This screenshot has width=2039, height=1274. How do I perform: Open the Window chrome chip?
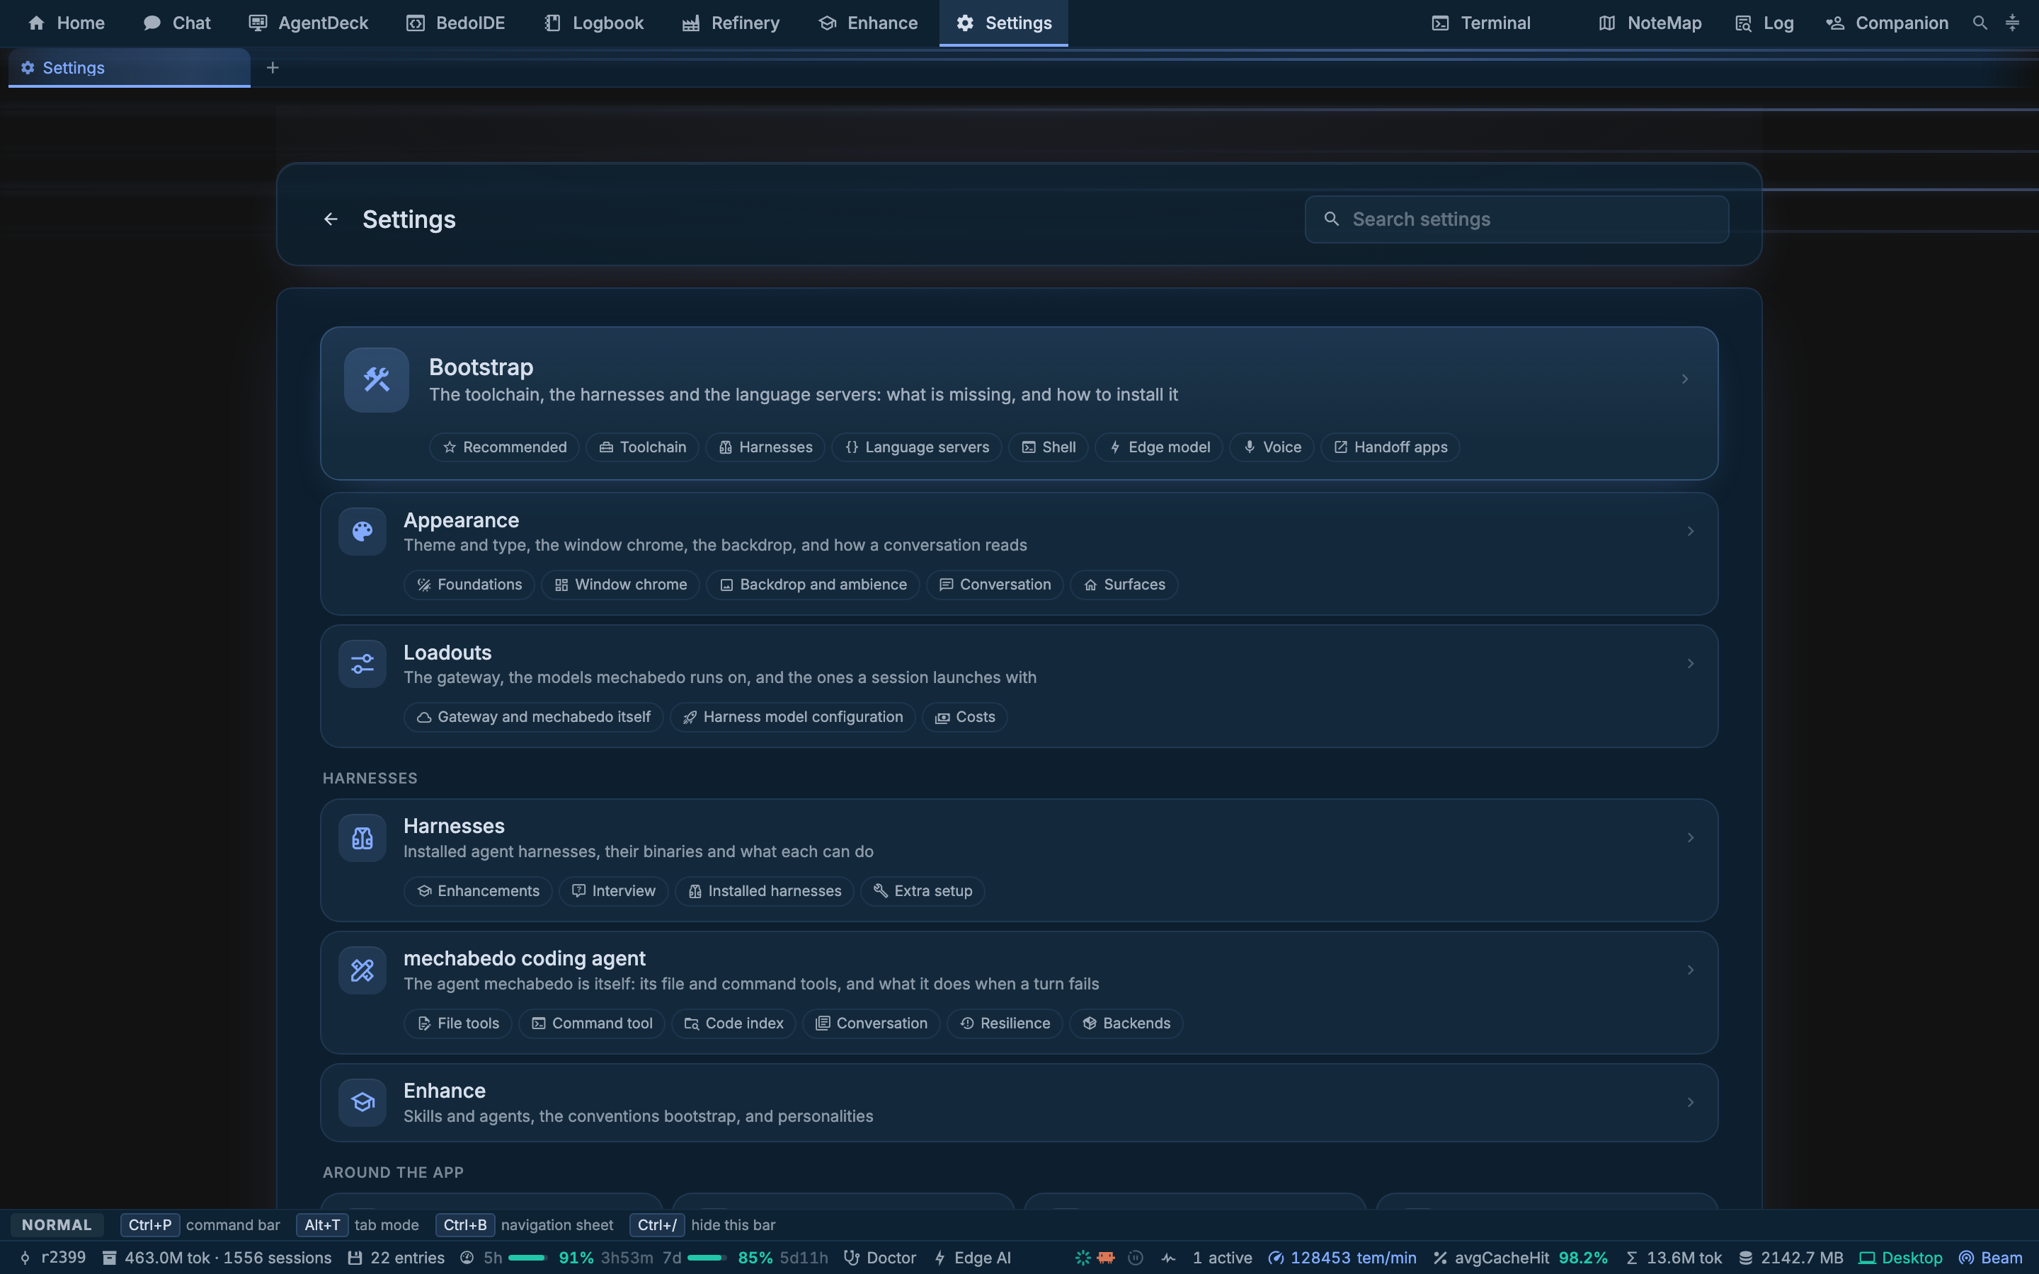pyautogui.click(x=620, y=585)
